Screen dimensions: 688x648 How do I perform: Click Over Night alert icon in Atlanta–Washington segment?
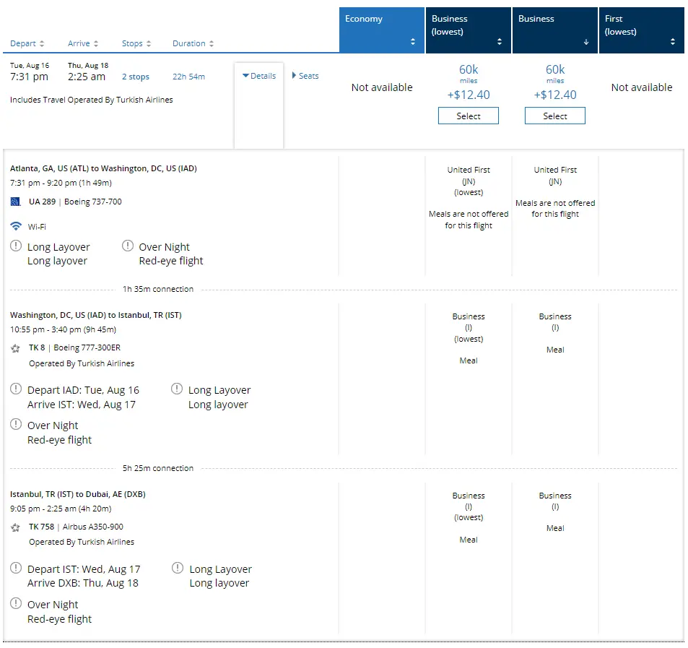(128, 246)
